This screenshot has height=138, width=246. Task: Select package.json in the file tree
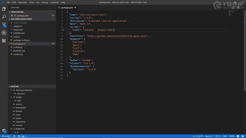click(19, 44)
